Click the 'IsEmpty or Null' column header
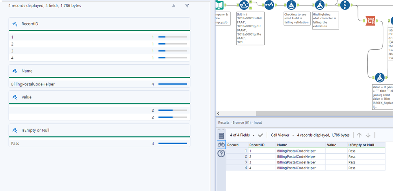 tap(366, 145)
